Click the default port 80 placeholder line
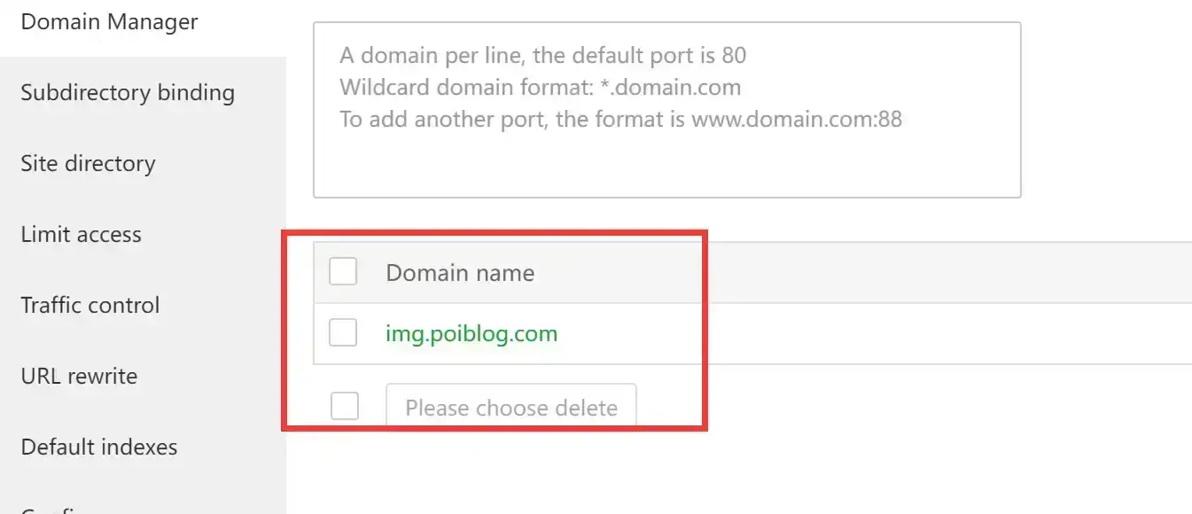Image resolution: width=1192 pixels, height=514 pixels. click(x=542, y=56)
